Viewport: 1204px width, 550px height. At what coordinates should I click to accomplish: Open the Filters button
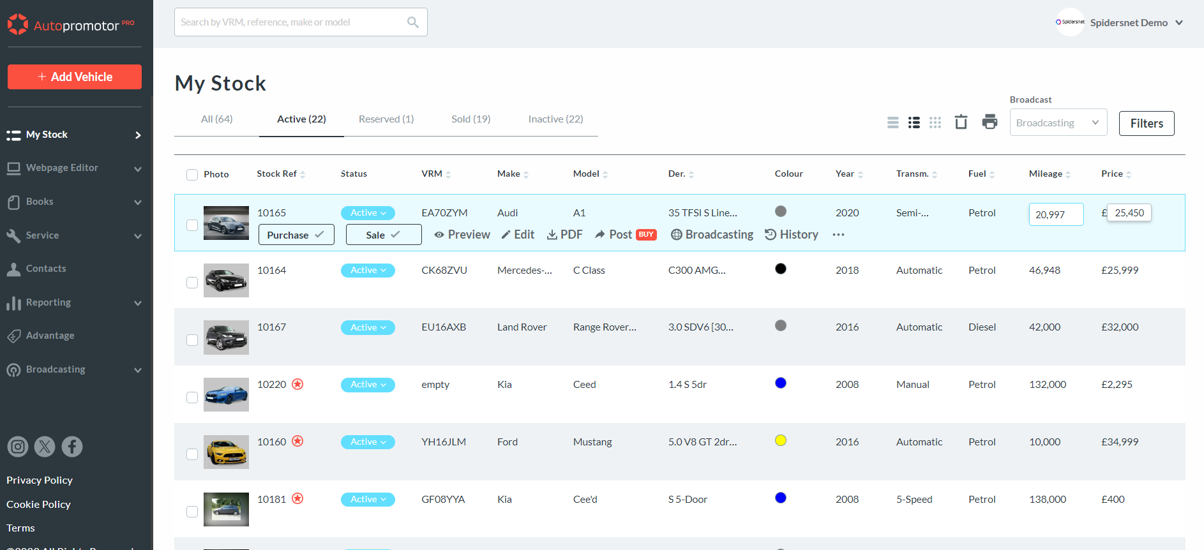coord(1146,123)
